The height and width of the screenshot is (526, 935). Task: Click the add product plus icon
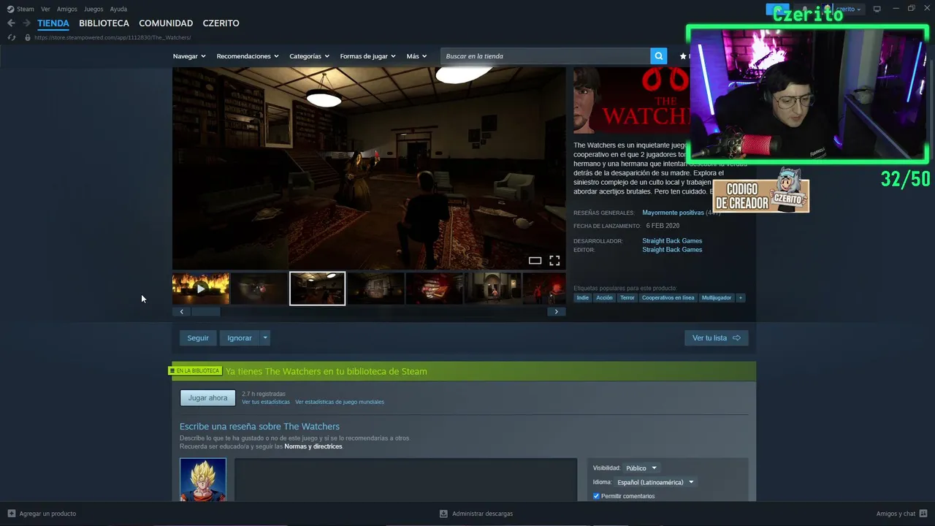click(x=11, y=514)
